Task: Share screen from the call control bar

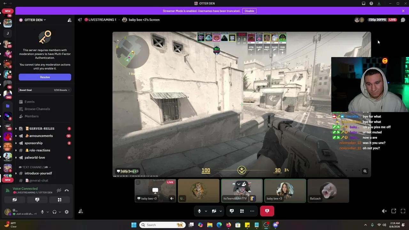Action: 232,211
